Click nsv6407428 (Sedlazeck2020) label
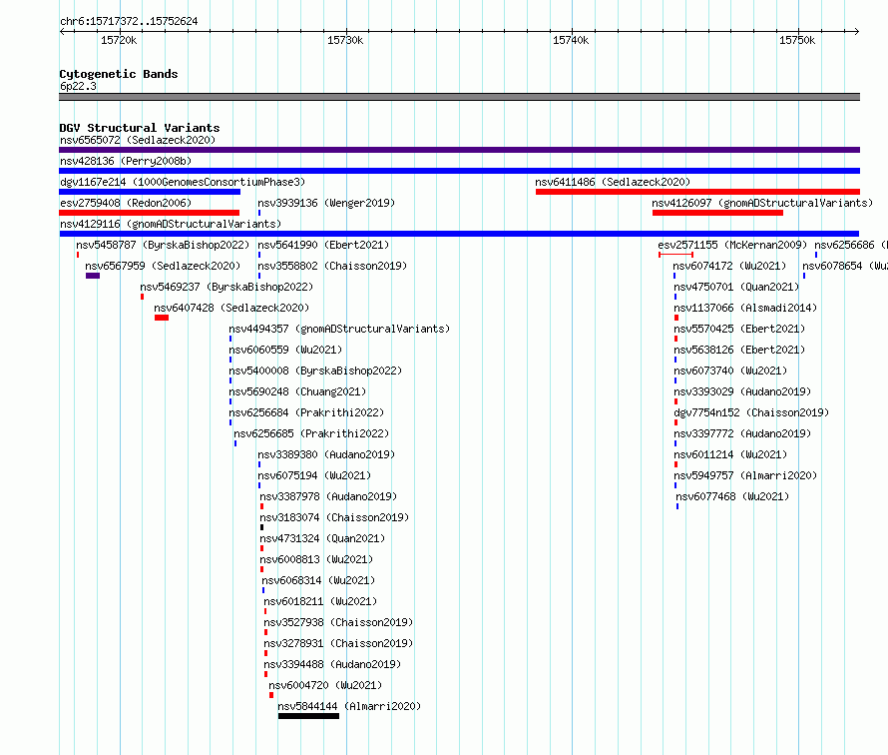888x755 pixels. pos(231,308)
